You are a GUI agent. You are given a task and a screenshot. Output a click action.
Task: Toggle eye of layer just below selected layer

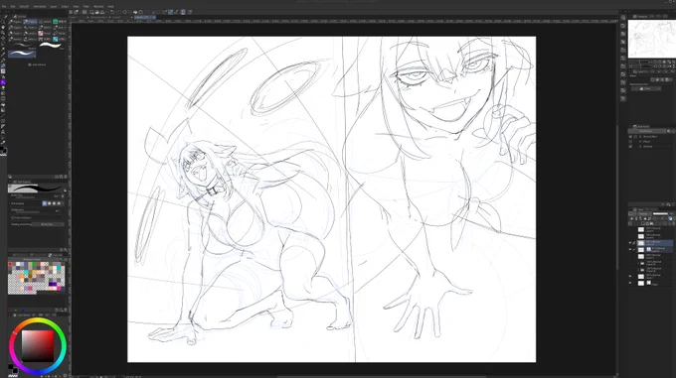click(x=630, y=249)
